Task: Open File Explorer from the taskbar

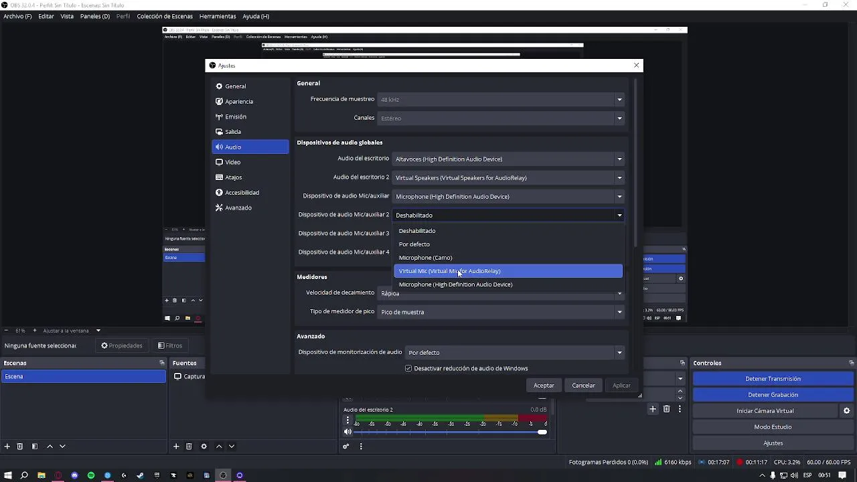Action: (42, 475)
